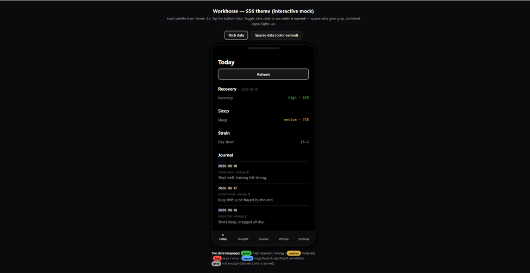The height and width of the screenshot is (273, 530).
Task: Click the 'high · 85%' recovery value
Action: 298,98
